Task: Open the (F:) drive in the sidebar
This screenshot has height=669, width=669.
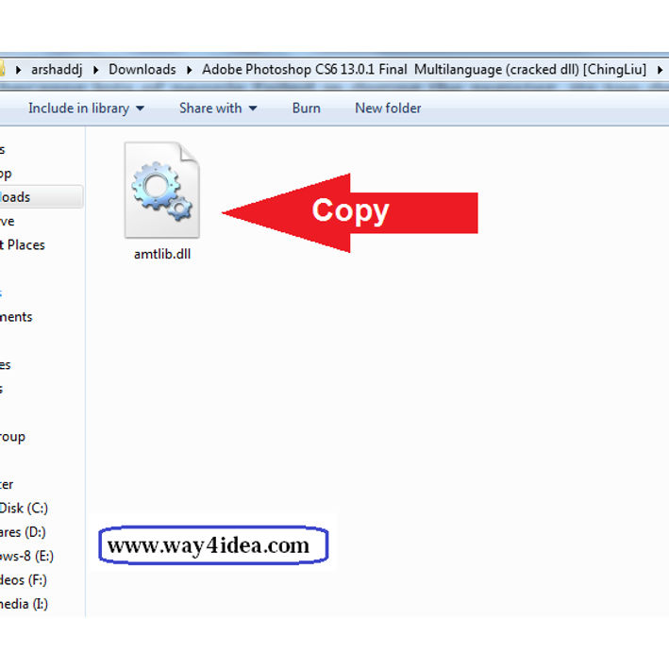Action: (23, 579)
